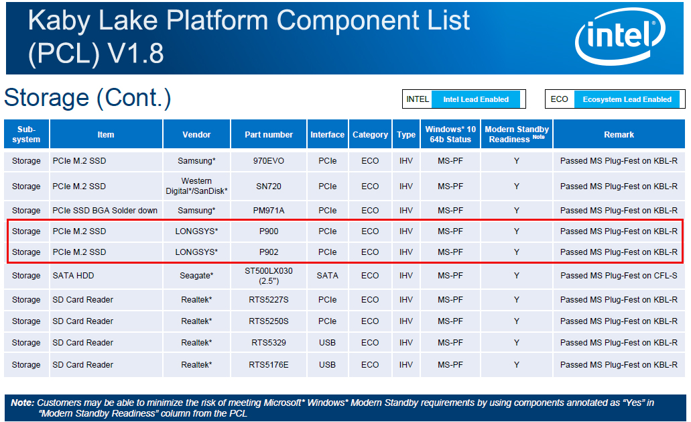
Task: Select the 'Remark' column header
Action: [619, 134]
